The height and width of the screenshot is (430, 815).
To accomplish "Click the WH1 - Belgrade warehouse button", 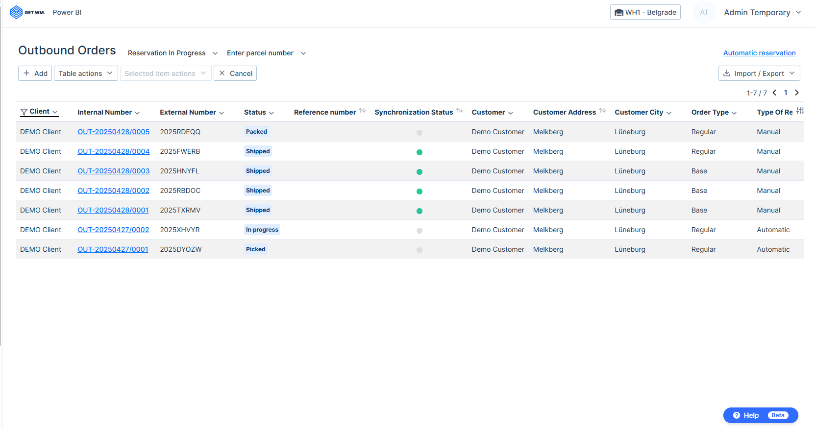I will point(645,12).
